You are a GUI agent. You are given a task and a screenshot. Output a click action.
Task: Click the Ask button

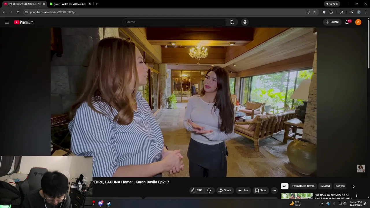pyautogui.click(x=243, y=190)
